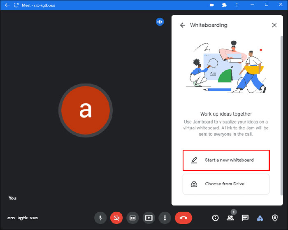Select Choose from Drive

[226, 184]
